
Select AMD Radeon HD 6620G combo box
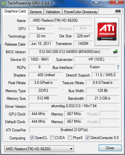tap(39, 149)
